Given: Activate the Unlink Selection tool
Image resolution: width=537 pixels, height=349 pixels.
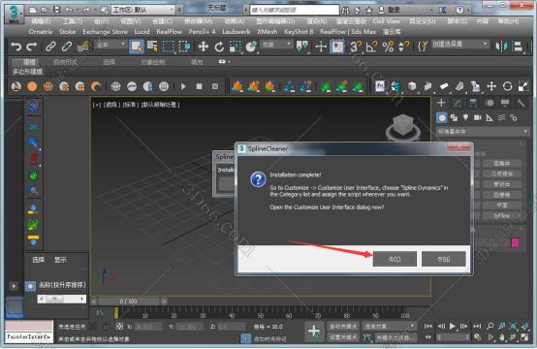Looking at the screenshot, I should coord(67,47).
